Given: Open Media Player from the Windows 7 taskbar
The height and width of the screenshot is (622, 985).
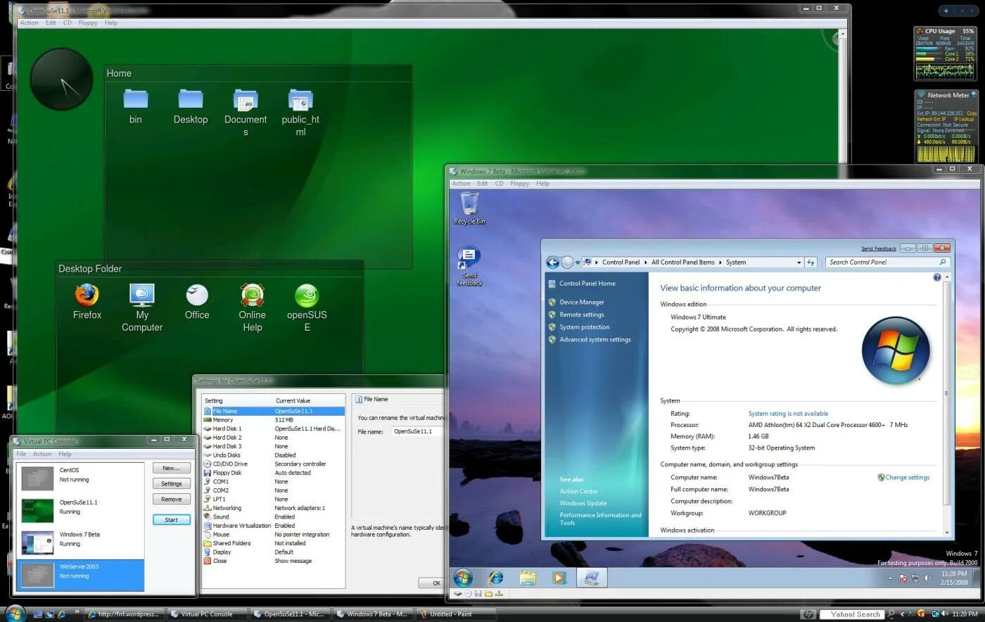Looking at the screenshot, I should (x=559, y=578).
